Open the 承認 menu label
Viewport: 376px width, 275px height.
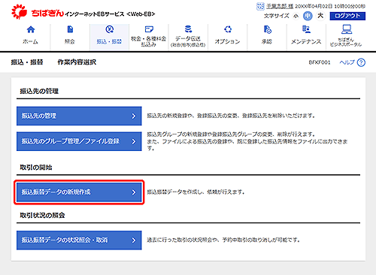[x=267, y=41]
